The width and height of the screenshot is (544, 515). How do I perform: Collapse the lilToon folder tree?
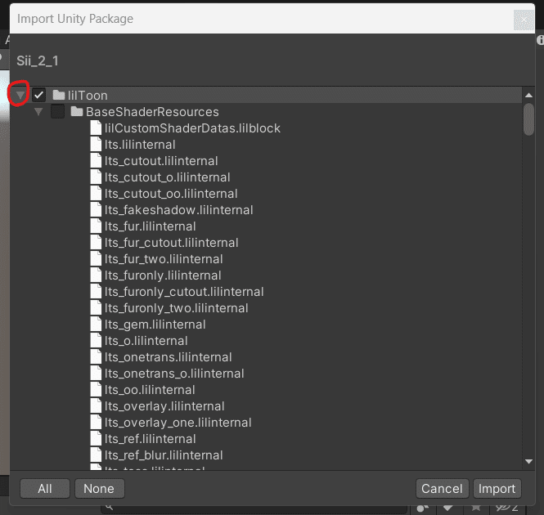pos(20,95)
